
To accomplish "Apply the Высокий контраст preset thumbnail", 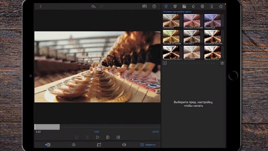I will click(212, 36).
